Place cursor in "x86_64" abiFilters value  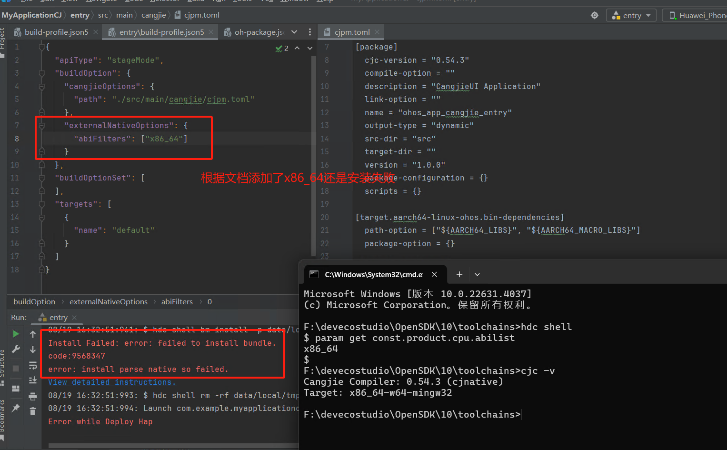[164, 139]
